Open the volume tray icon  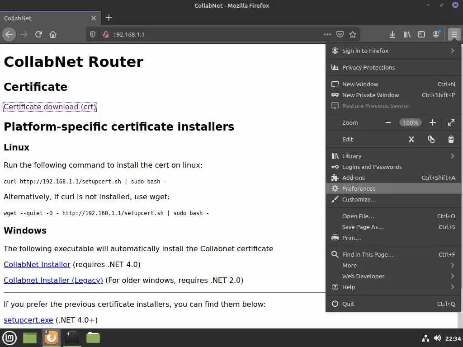(x=437, y=338)
